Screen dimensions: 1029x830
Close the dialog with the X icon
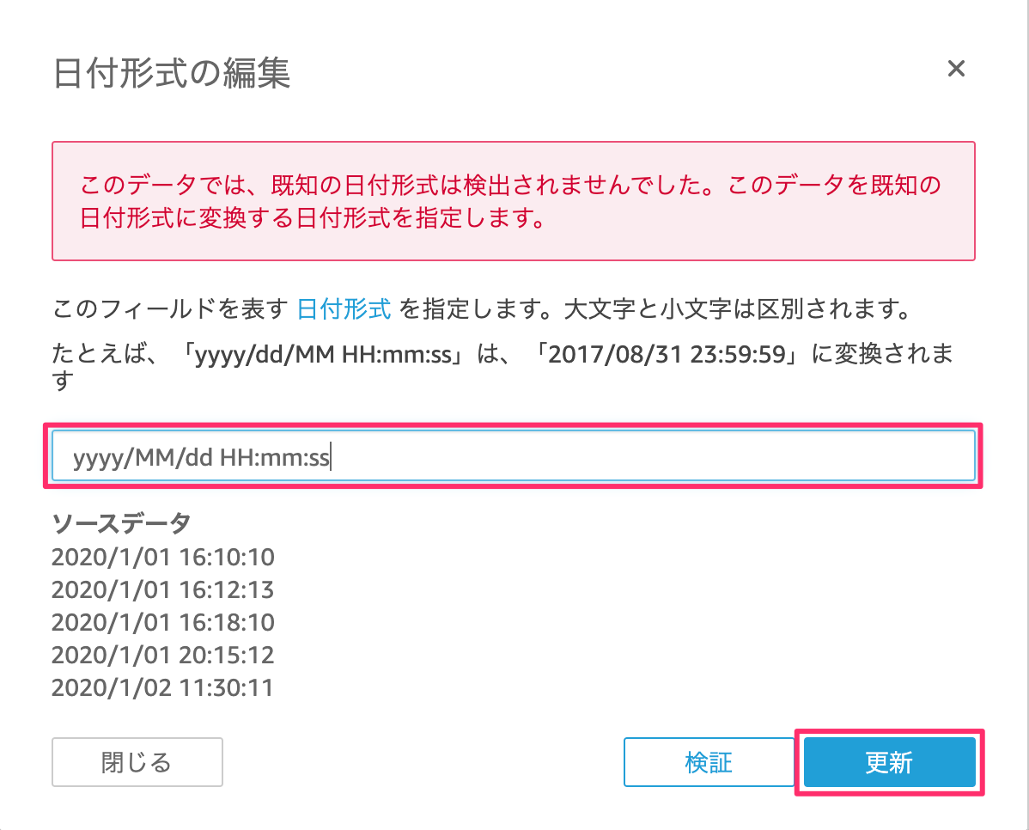957,69
